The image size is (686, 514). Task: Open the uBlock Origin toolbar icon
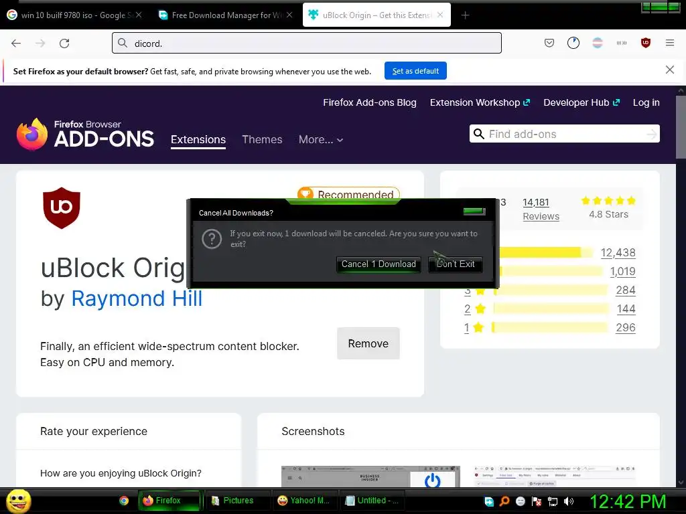point(645,43)
